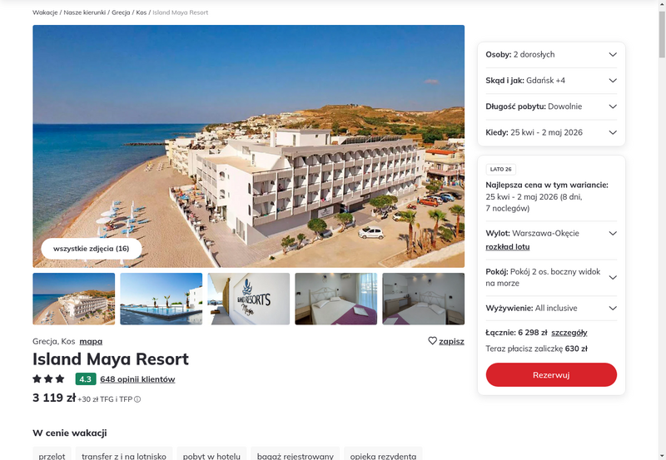Open the rozkład lotu link
This screenshot has width=666, height=460.
(x=508, y=247)
